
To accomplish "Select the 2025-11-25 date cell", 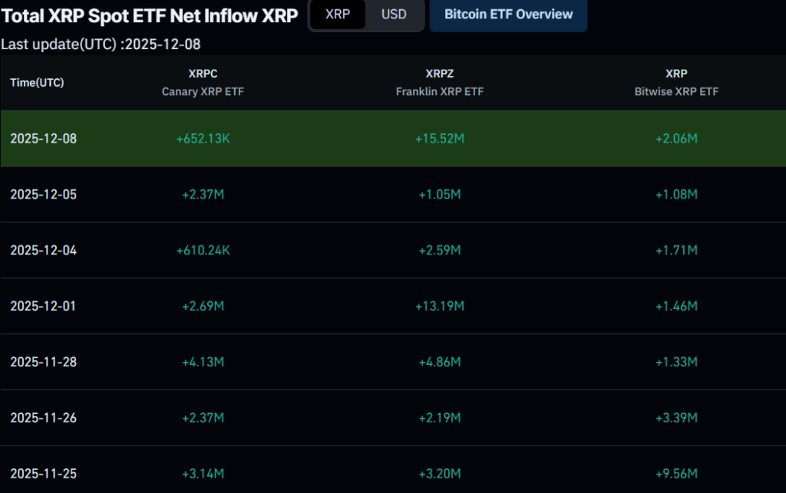I will tap(44, 474).
